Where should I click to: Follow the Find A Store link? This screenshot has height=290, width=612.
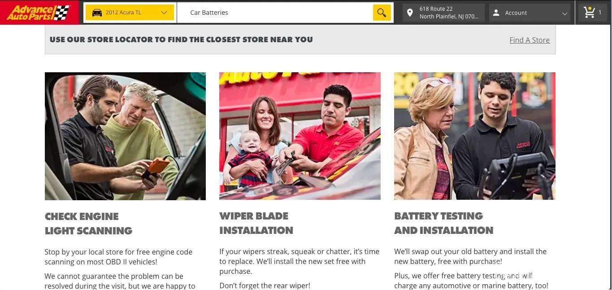(530, 40)
